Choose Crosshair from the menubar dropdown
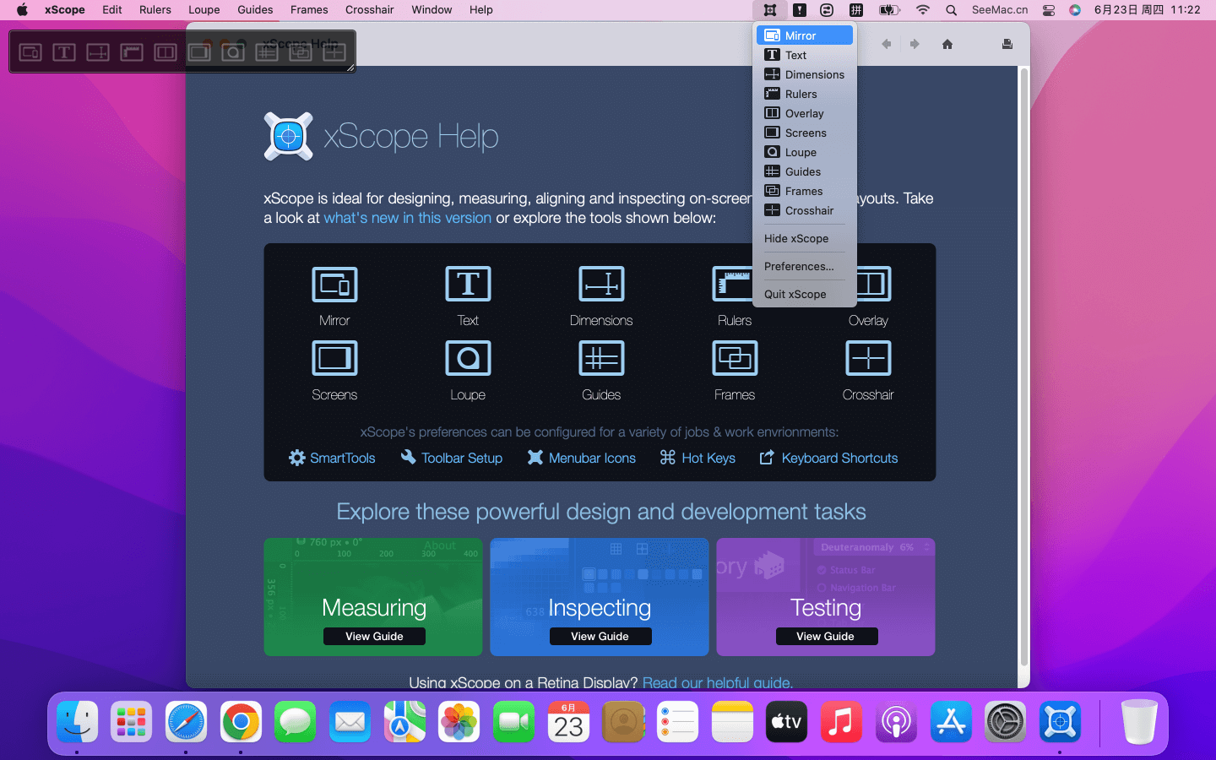Screen dimensions: 1216x760 point(805,210)
